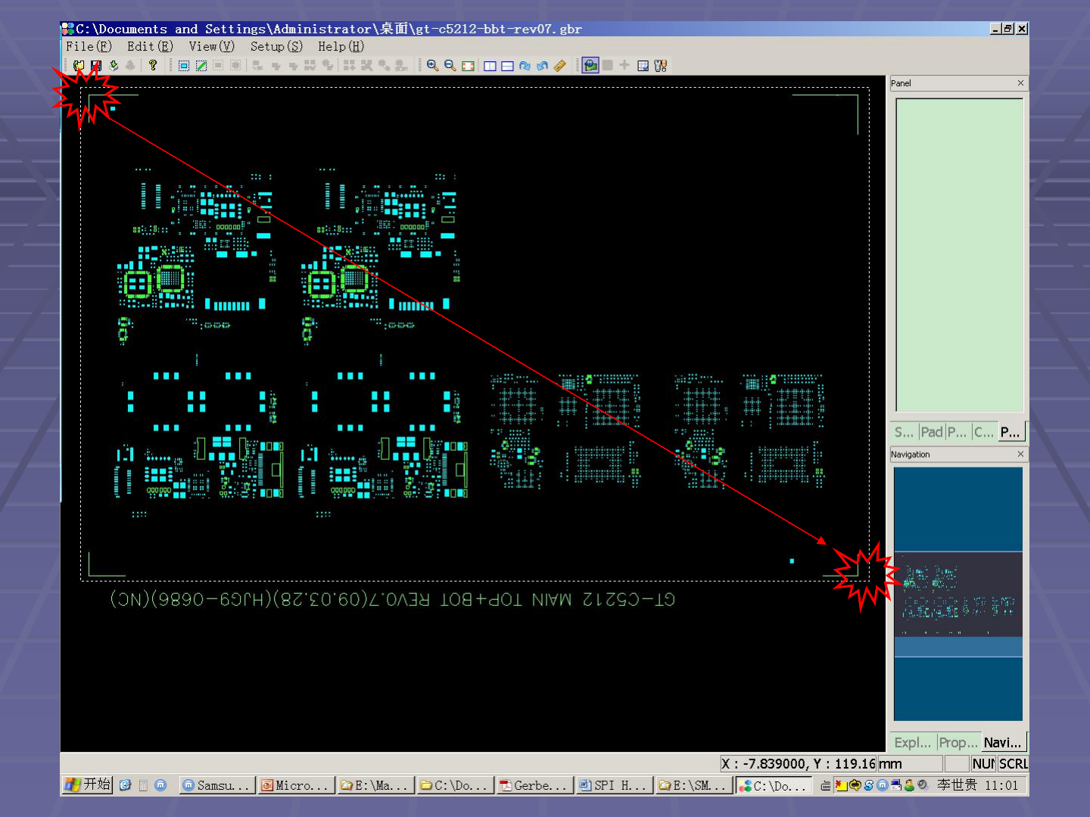
Task: Switch to the Pad tab in Panel
Action: pyautogui.click(x=932, y=432)
